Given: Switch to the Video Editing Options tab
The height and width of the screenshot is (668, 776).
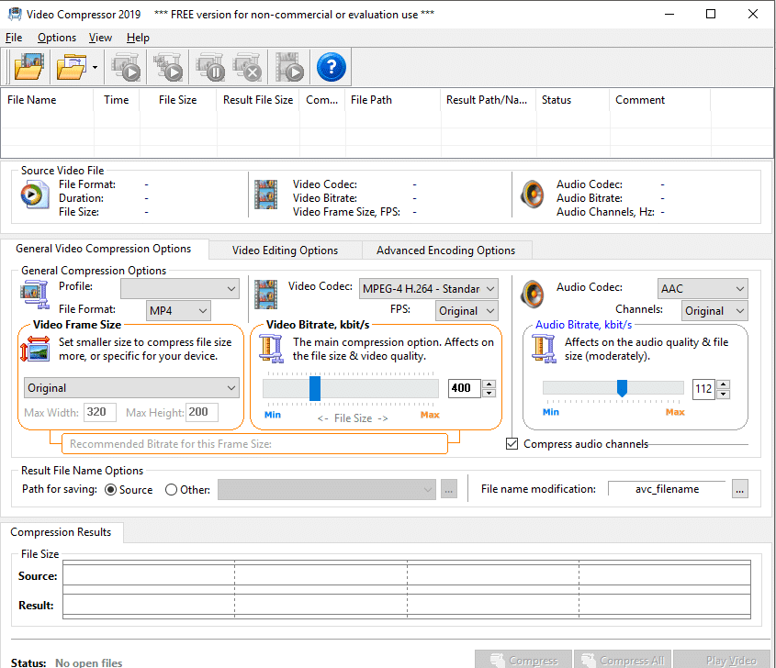Looking at the screenshot, I should coord(285,250).
